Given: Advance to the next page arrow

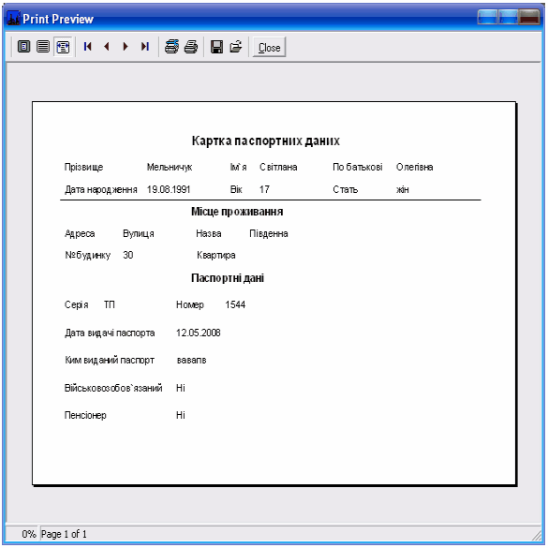Looking at the screenshot, I should coord(126,47).
